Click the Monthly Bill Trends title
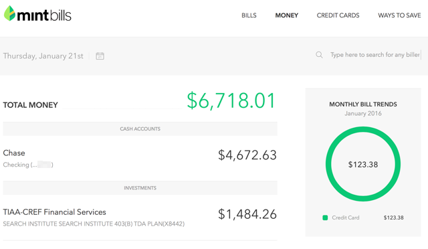 (x=363, y=104)
